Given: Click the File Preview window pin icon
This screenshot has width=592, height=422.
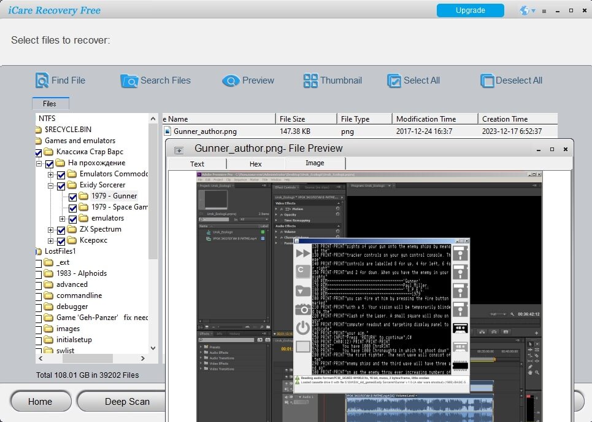Looking at the screenshot, I should point(179,150).
